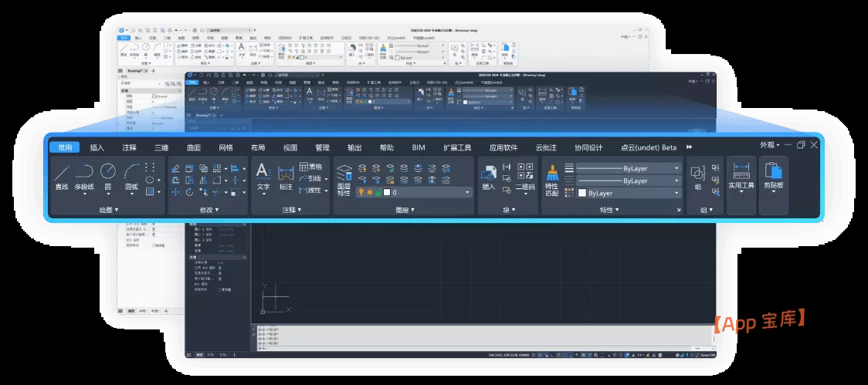The image size is (868, 385).
Task: Toggle layer 0 light bulb on/off
Action: coord(361,193)
